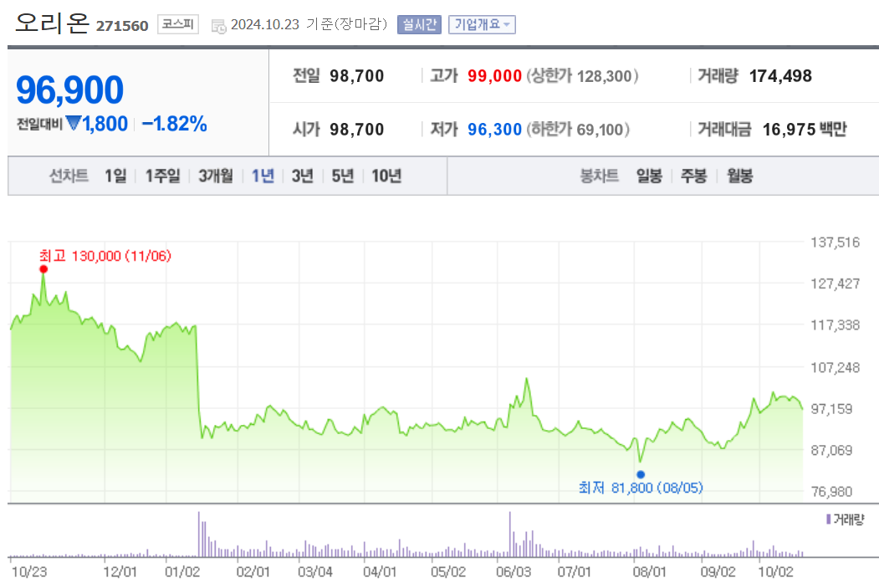Click the 거래량 value 174,498

[780, 75]
